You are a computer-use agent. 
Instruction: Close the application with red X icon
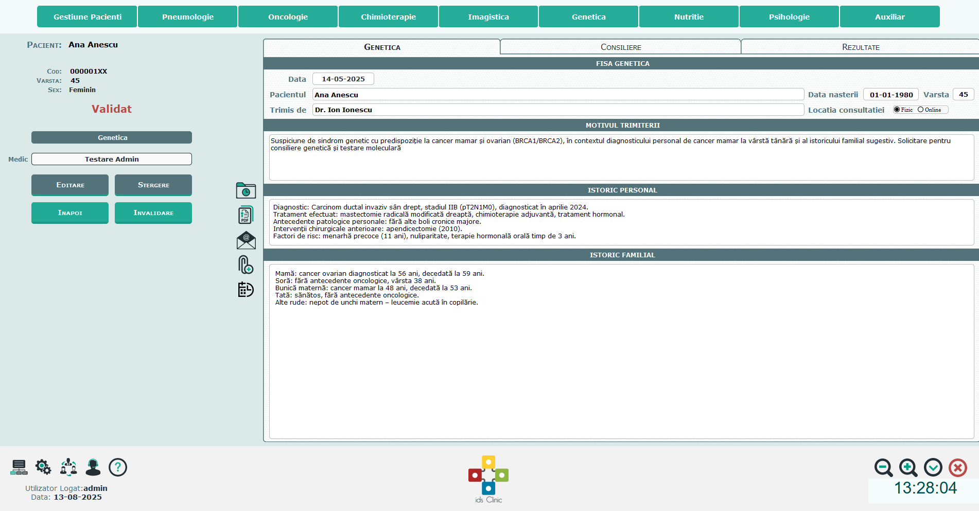pyautogui.click(x=958, y=467)
